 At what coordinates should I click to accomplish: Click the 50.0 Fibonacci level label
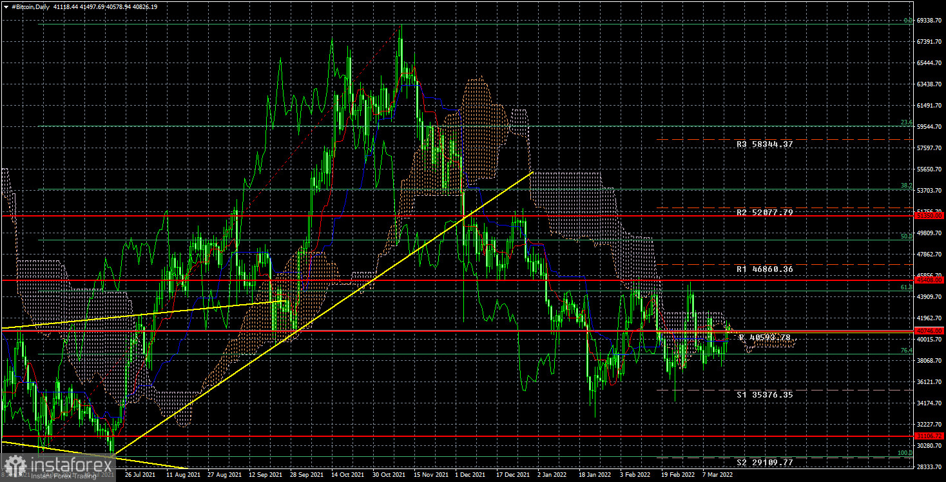pos(906,236)
